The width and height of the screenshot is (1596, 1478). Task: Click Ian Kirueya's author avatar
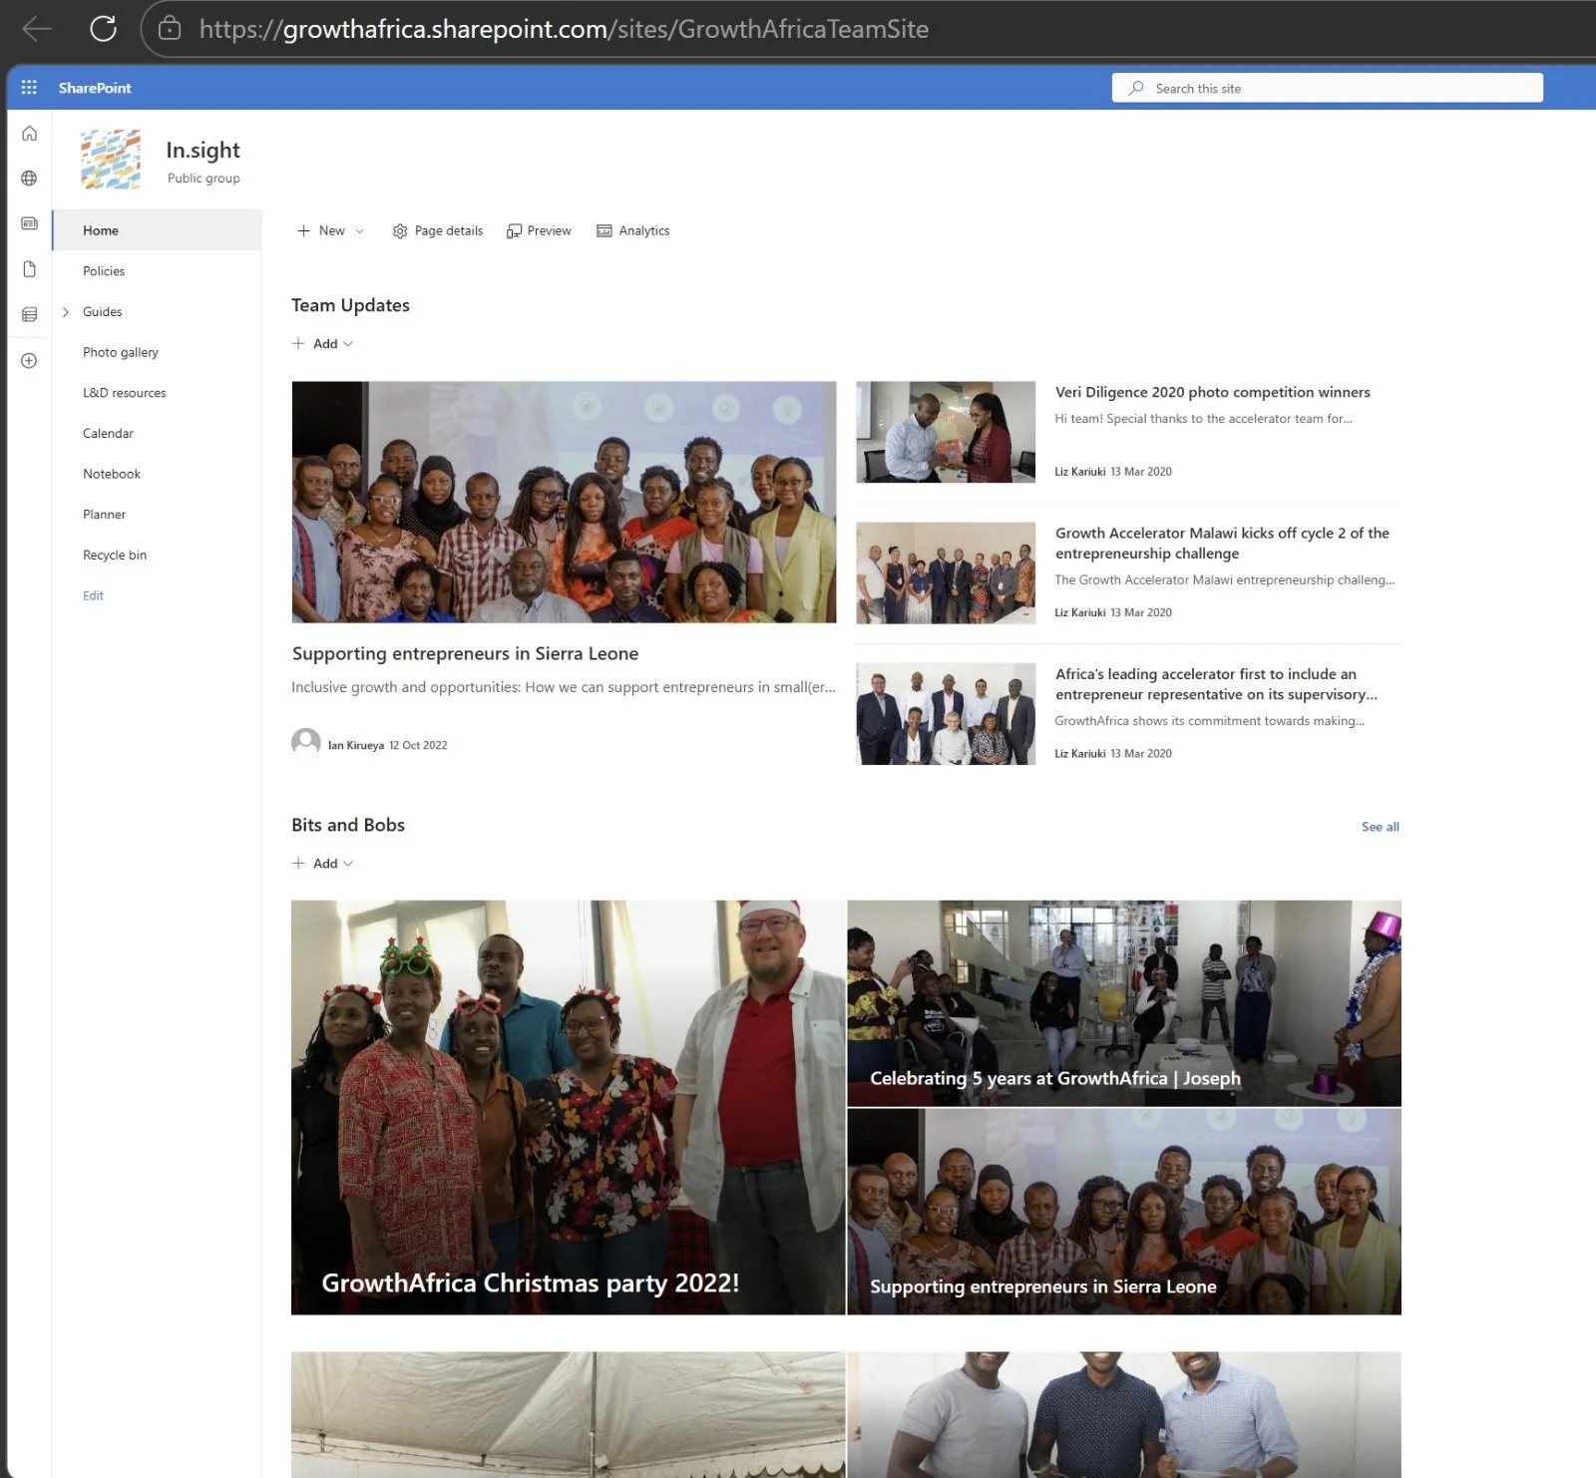click(x=306, y=743)
